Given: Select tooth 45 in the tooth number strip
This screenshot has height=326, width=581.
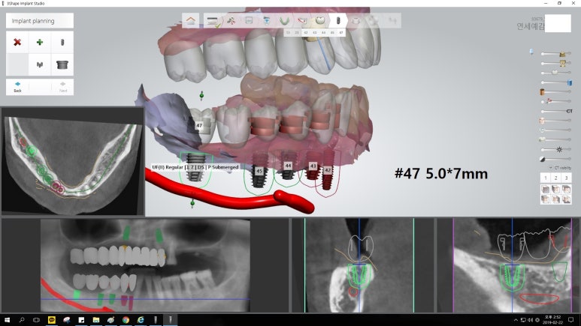Looking at the screenshot, I should (331, 33).
